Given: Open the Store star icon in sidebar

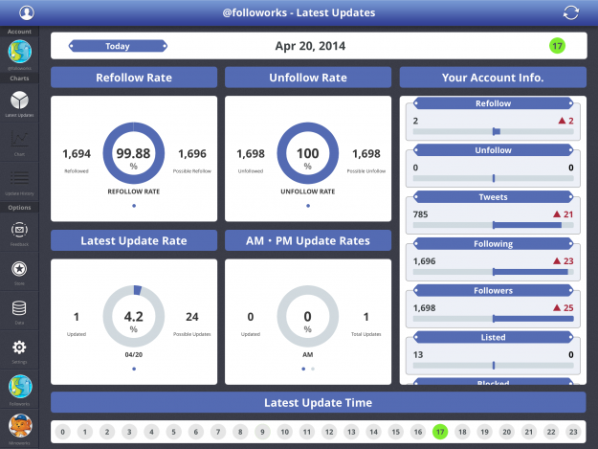Looking at the screenshot, I should point(19,270).
